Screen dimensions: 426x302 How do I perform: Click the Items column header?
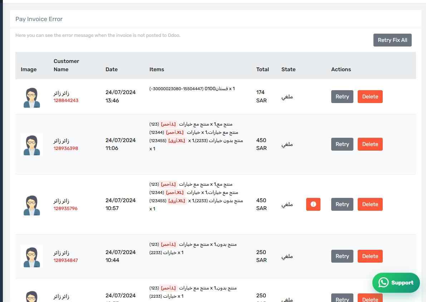click(157, 69)
